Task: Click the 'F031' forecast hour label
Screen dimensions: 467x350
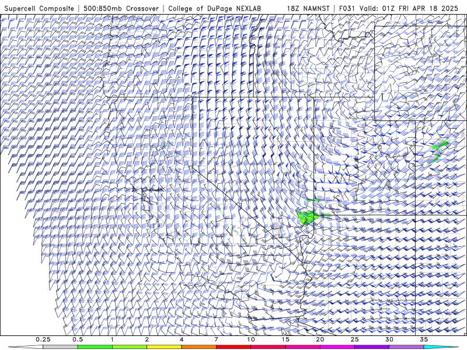Action: (x=347, y=8)
